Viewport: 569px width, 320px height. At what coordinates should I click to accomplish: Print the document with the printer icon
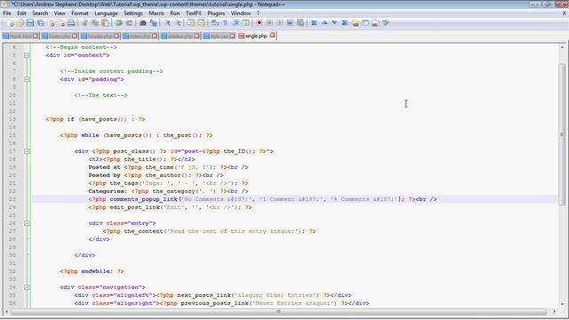click(x=71, y=23)
